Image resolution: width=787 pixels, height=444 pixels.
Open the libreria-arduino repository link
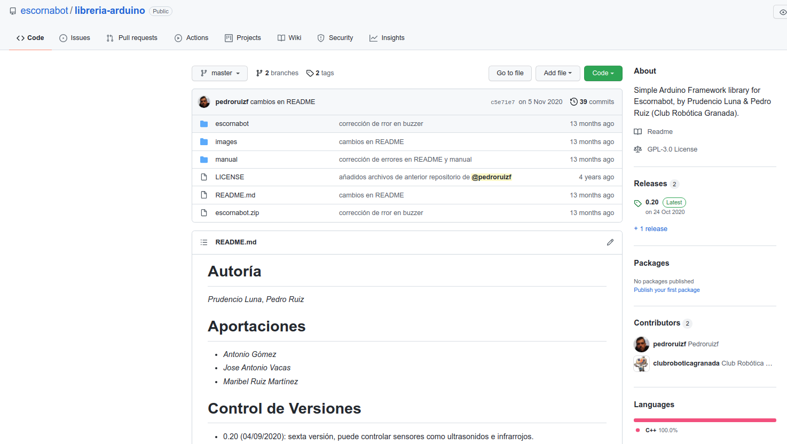pyautogui.click(x=110, y=11)
